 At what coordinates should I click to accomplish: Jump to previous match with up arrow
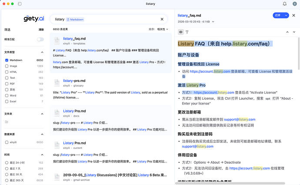(287, 32)
